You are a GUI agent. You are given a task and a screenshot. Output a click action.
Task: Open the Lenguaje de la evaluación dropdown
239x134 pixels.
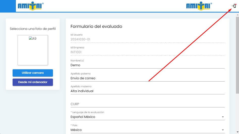tap(147, 117)
